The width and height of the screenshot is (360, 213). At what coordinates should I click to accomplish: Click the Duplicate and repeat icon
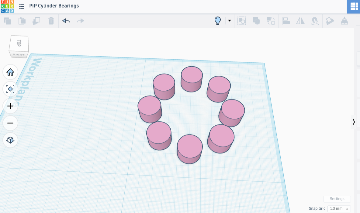(x=36, y=21)
